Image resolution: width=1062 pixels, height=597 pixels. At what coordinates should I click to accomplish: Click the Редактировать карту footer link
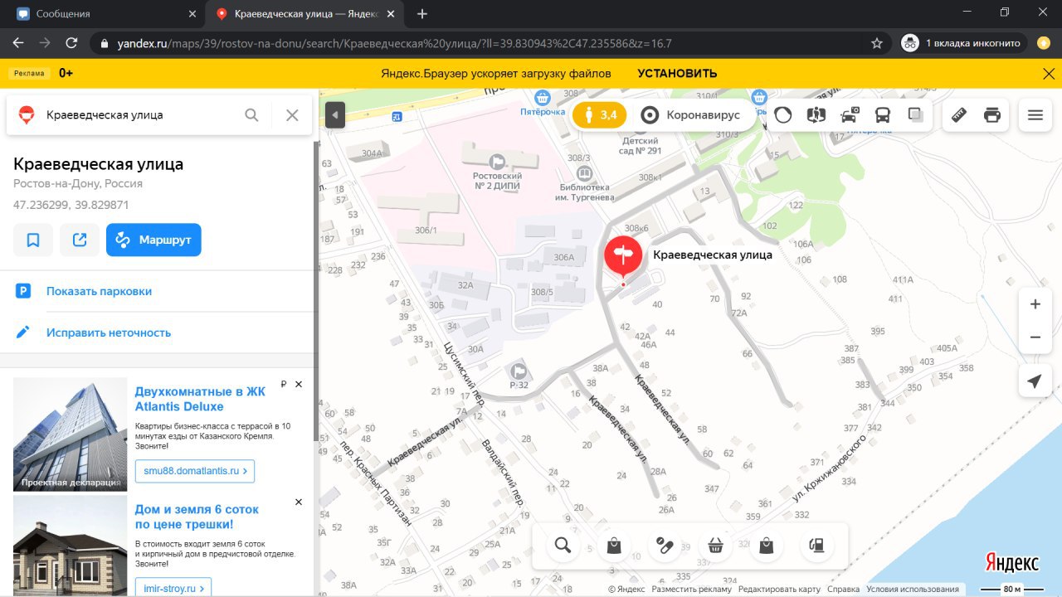click(779, 590)
